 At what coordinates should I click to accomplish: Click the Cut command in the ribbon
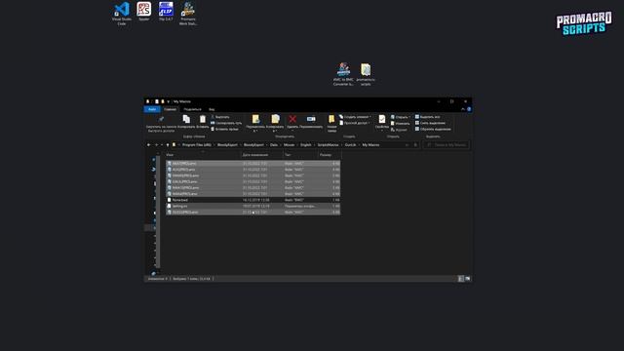tap(220, 117)
